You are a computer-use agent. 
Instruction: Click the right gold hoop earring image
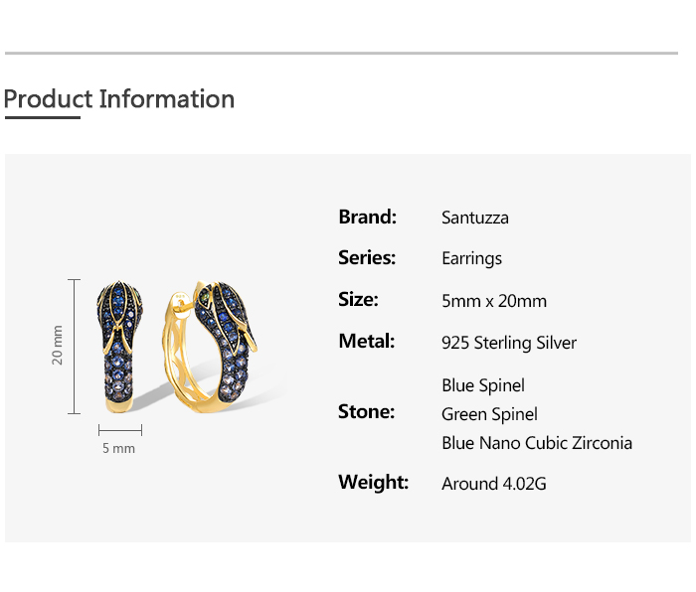tap(219, 348)
